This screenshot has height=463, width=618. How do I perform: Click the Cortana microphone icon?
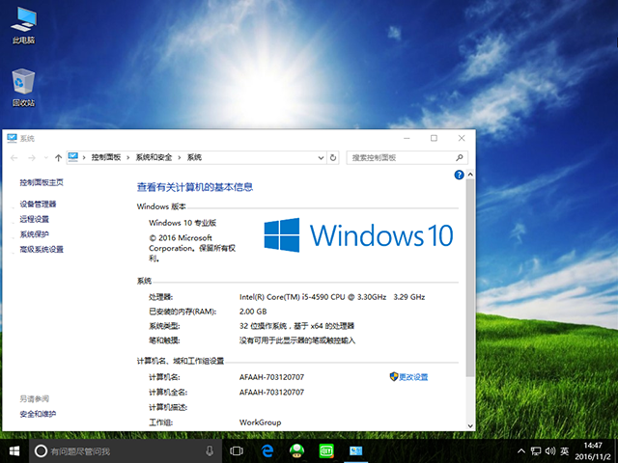[x=210, y=450]
